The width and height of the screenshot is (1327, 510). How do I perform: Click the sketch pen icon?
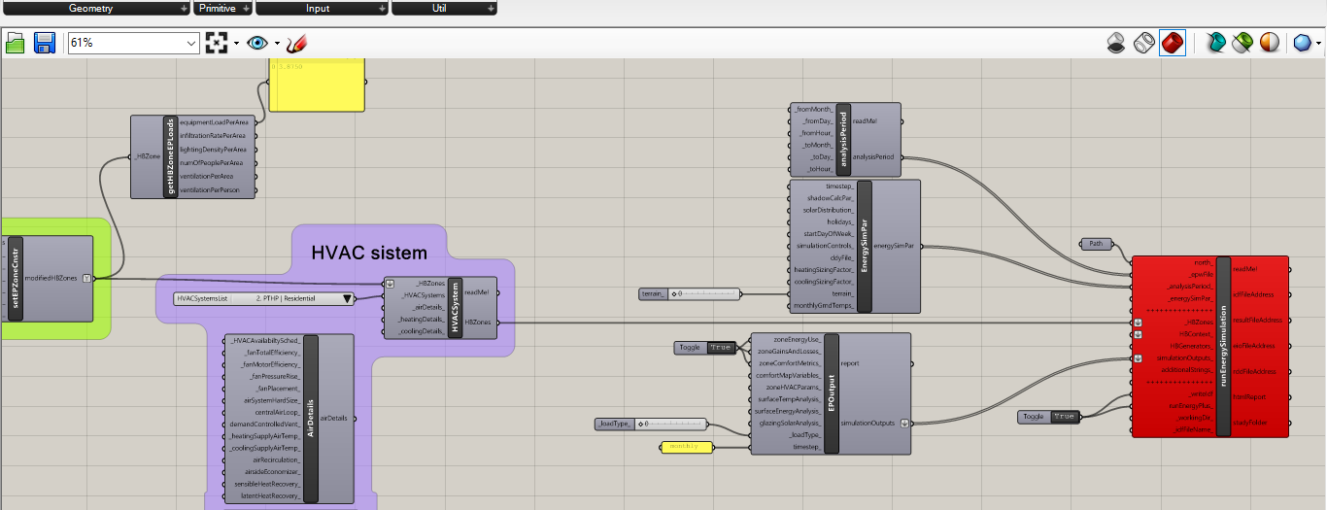(297, 43)
